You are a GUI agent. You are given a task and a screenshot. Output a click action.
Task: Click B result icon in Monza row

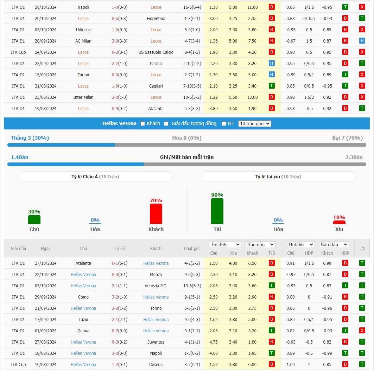[x=271, y=274]
